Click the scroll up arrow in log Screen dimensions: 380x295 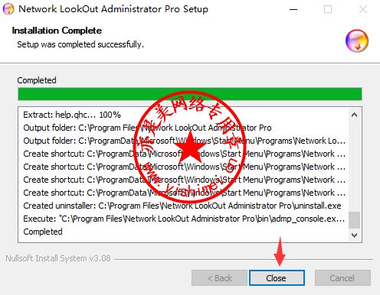click(x=354, y=115)
